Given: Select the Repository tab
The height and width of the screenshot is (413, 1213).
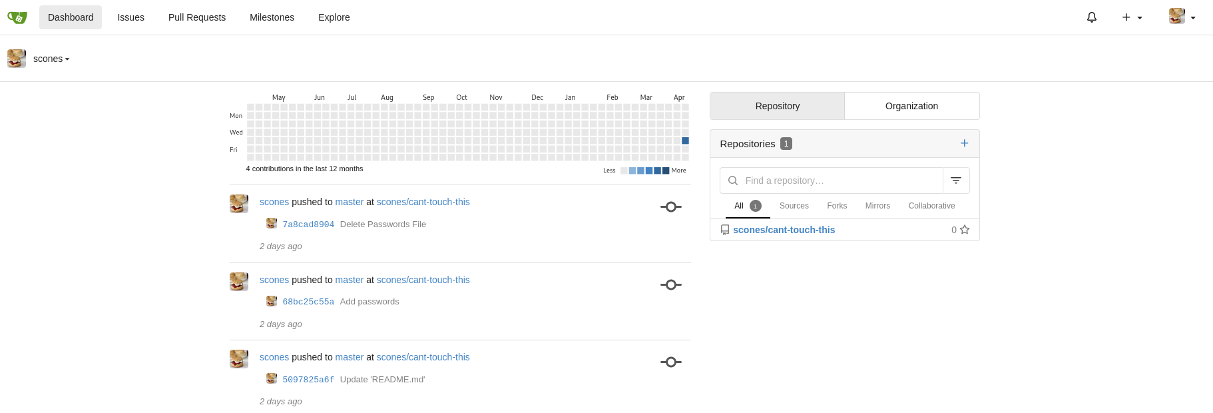Looking at the screenshot, I should pos(777,106).
